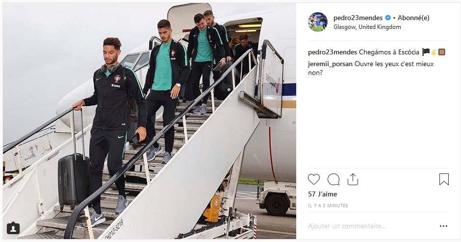The height and width of the screenshot is (242, 461).
Task: Open the three-dots more options menu
Action: tap(443, 226)
